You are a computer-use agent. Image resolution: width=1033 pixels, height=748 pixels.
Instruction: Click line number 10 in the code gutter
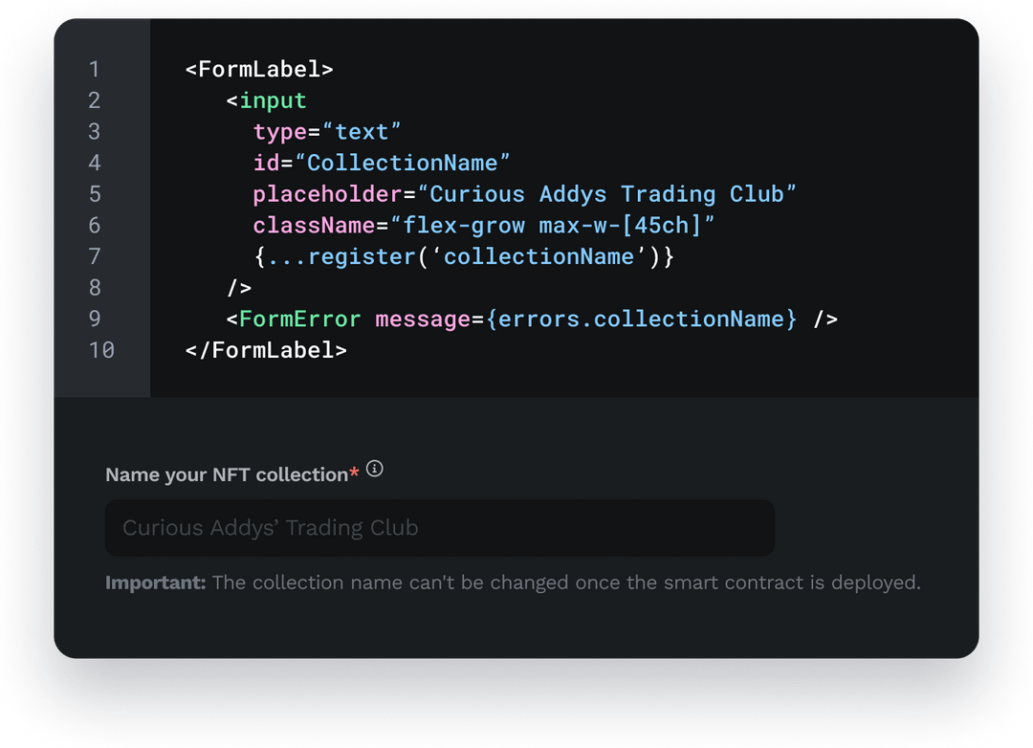(101, 350)
